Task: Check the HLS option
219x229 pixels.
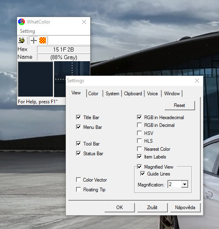Action: coord(139,141)
